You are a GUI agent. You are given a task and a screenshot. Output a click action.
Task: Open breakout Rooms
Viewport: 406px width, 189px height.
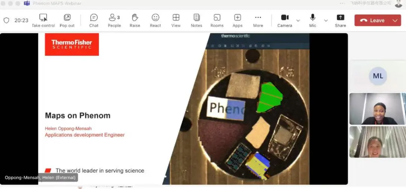tap(217, 20)
